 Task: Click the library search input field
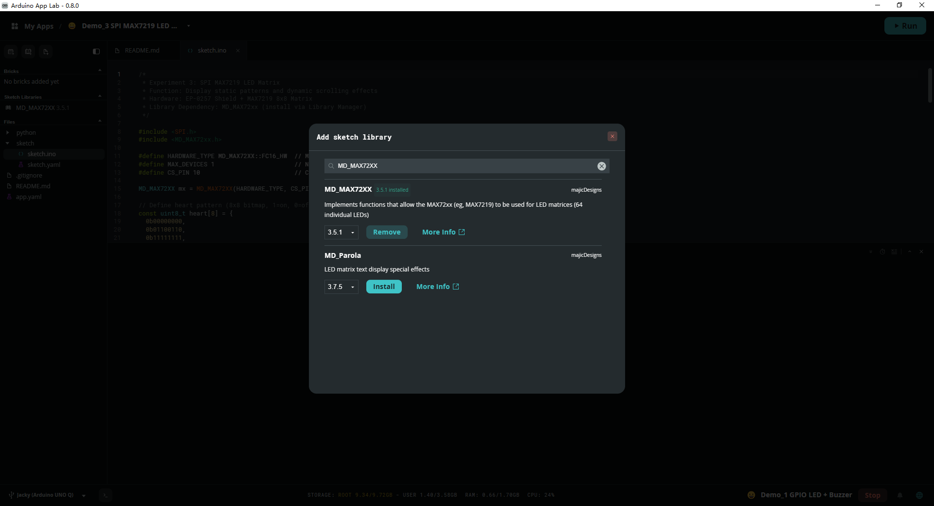click(467, 166)
